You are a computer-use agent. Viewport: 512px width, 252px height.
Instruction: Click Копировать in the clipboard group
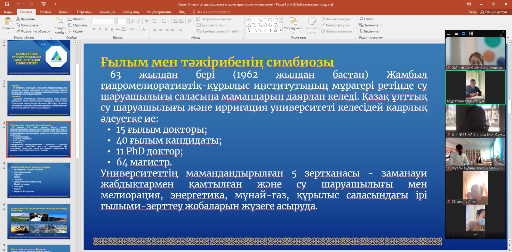tap(27, 25)
